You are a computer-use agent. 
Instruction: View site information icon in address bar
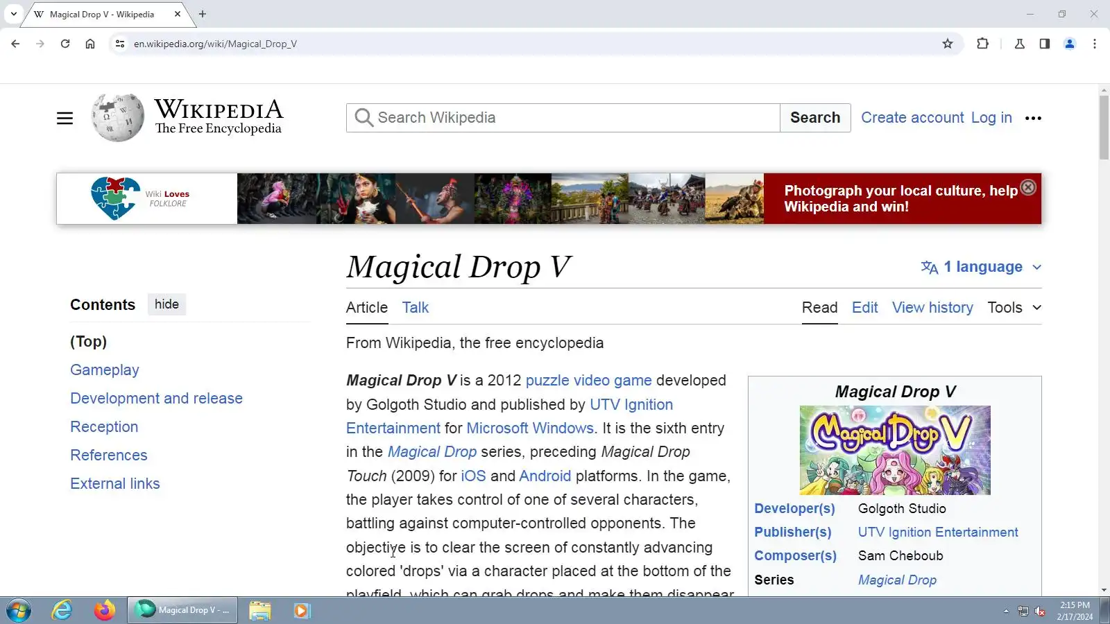tap(120, 44)
